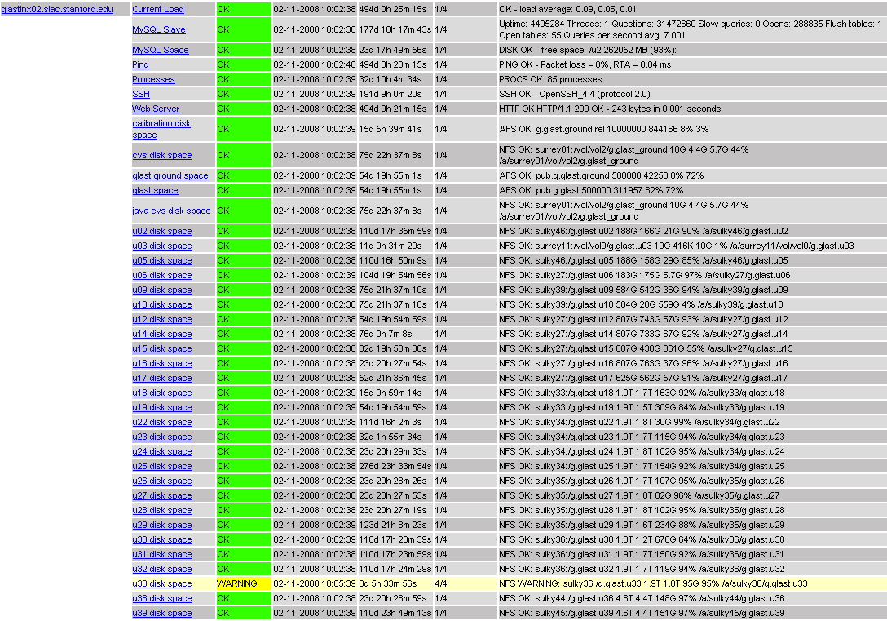Screen dimensions: 887x621
Task: Select the '0d 5h 33m 56s' duration
Action: [388, 583]
